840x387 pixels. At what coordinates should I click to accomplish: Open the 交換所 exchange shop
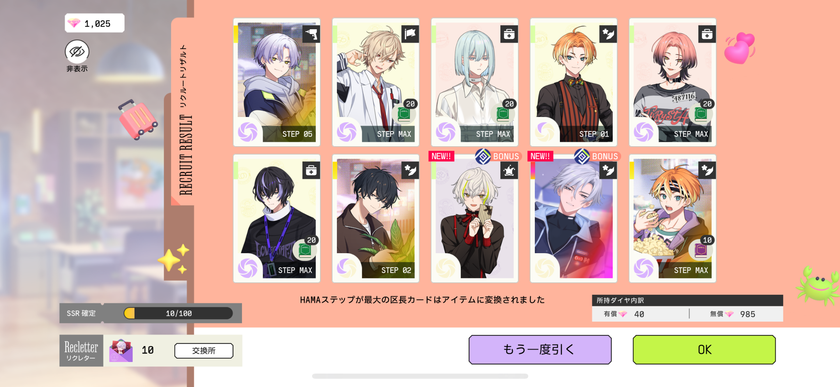tap(204, 351)
